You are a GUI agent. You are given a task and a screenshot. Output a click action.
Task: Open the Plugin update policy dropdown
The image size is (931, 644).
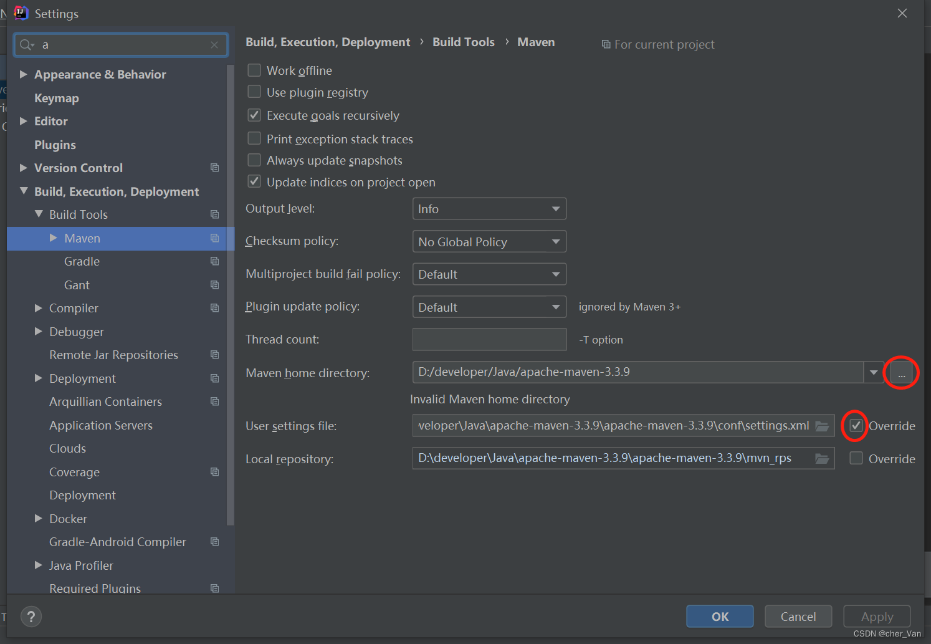point(489,307)
